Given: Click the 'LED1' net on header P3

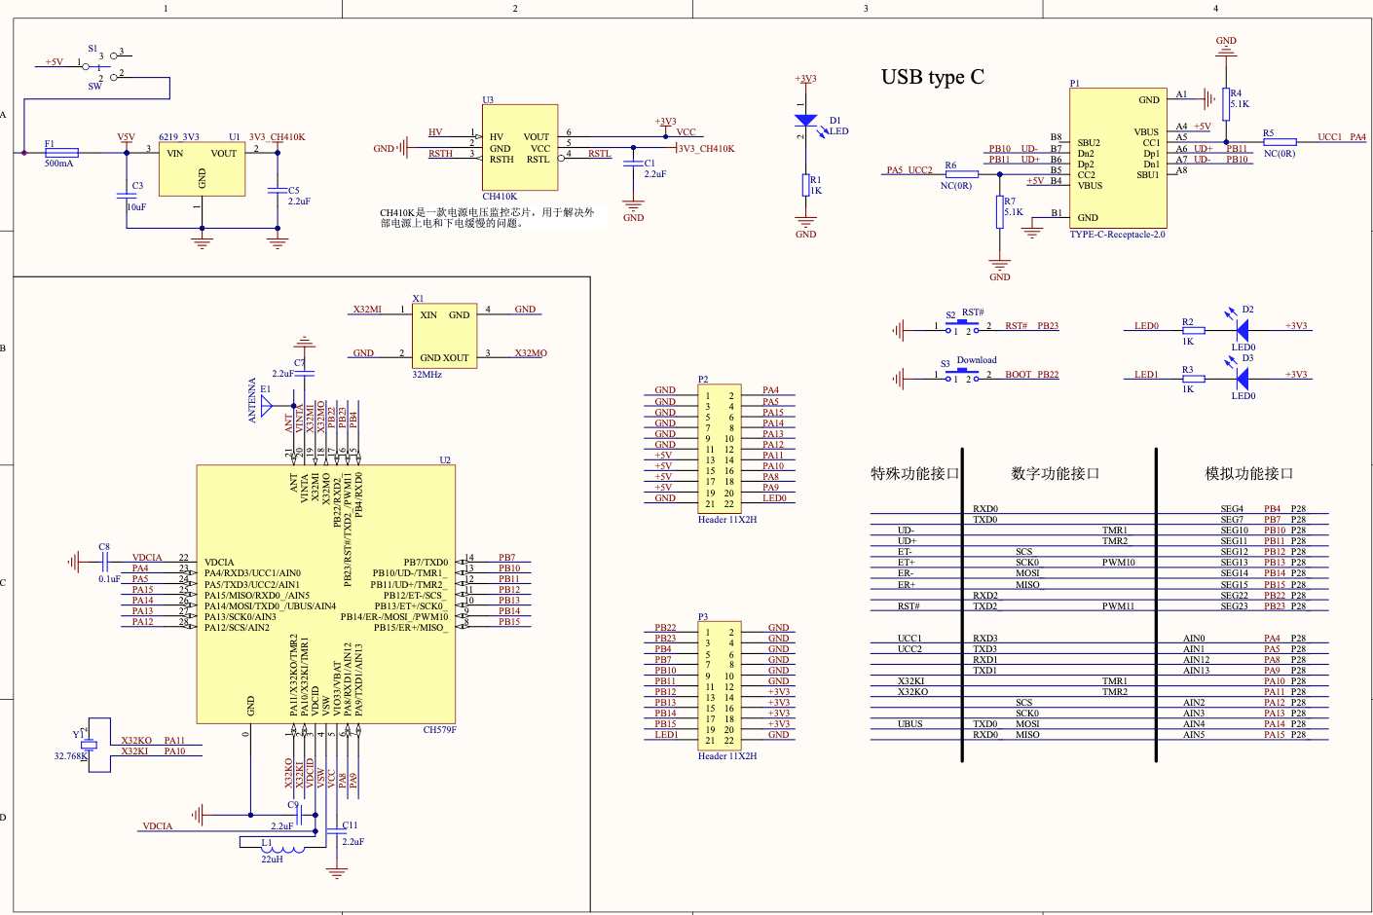Looking at the screenshot, I should (x=666, y=735).
